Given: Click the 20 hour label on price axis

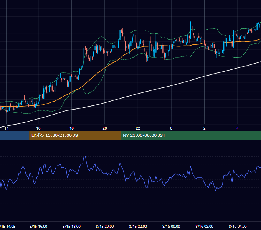Looking at the screenshot, I should [x=105, y=128].
